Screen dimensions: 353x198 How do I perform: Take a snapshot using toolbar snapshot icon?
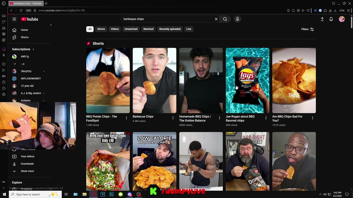[293, 10]
